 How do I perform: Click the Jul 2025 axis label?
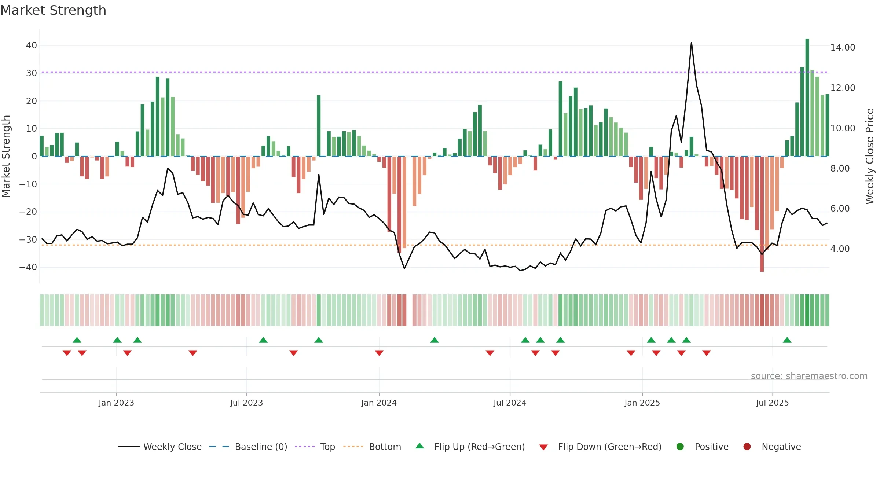point(772,403)
